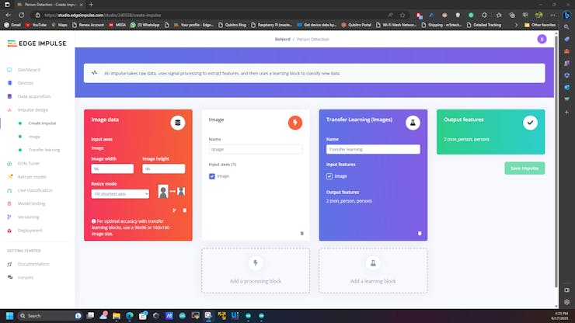The image size is (575, 323).
Task: Open Documentation link
Action: coord(33,264)
